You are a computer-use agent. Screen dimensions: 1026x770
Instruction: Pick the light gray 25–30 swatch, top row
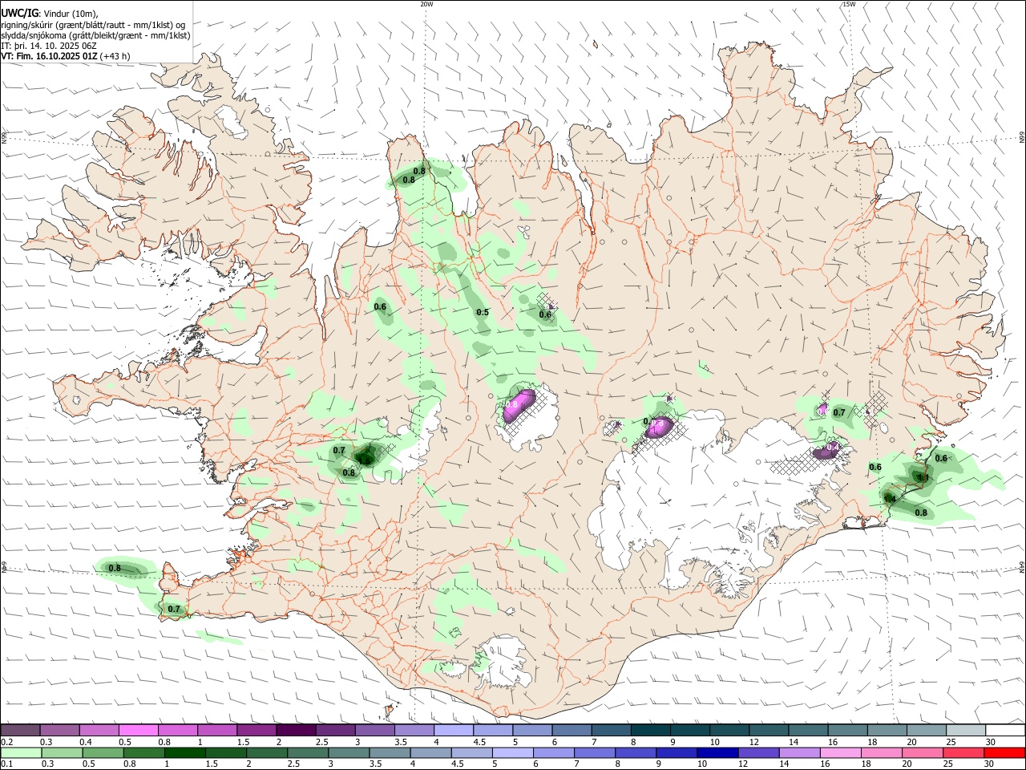[x=965, y=731]
